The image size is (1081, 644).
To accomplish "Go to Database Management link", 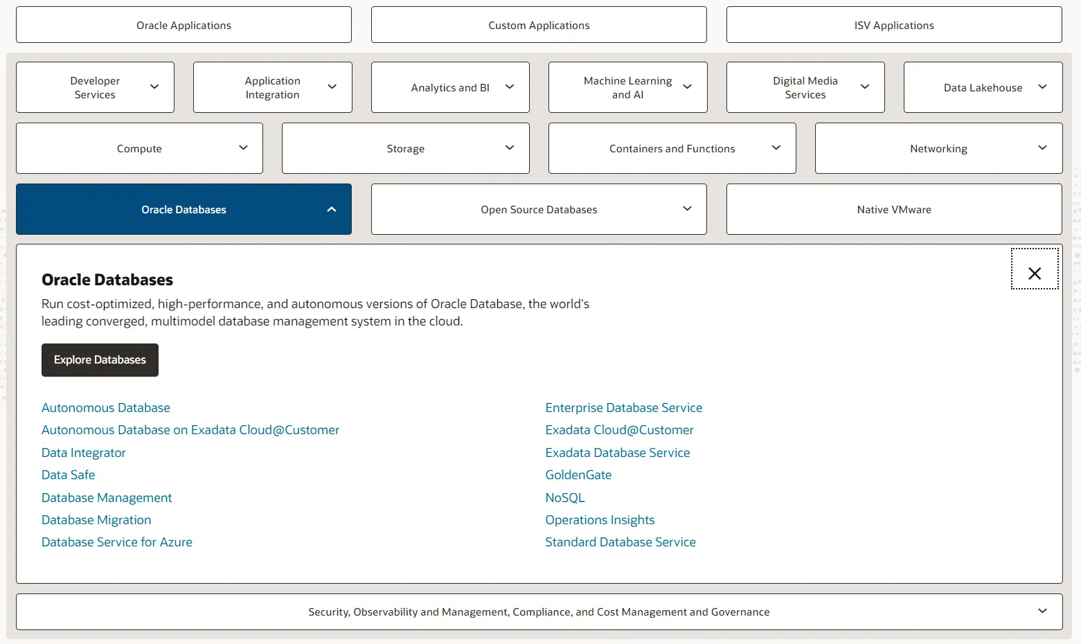I will [107, 498].
